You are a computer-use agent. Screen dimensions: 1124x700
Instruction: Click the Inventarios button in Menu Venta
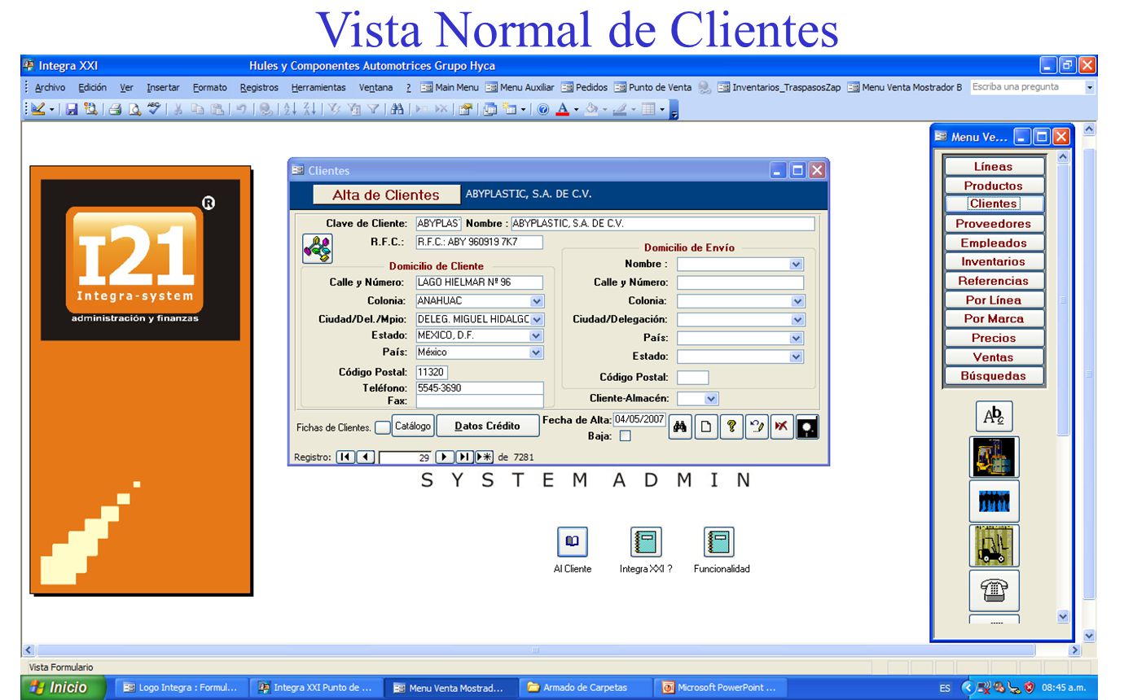tap(994, 261)
